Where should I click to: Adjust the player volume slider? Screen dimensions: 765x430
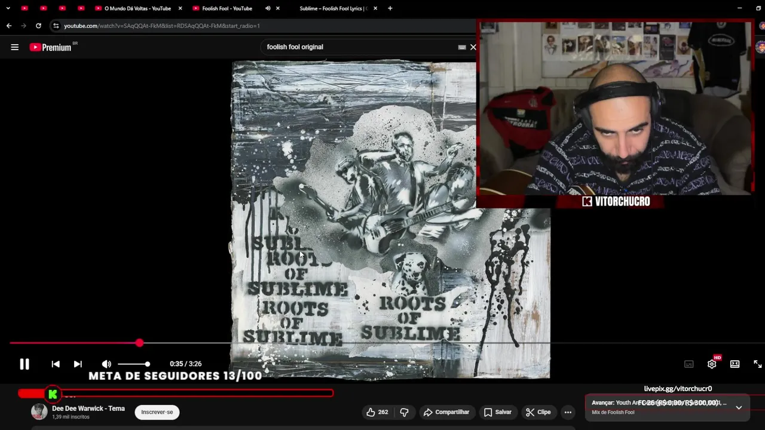pos(133,364)
